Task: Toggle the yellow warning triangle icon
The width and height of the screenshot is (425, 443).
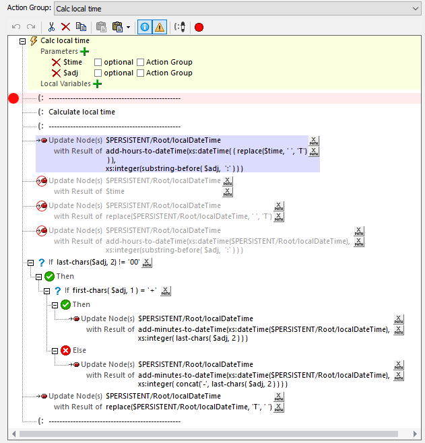Action: [x=160, y=27]
